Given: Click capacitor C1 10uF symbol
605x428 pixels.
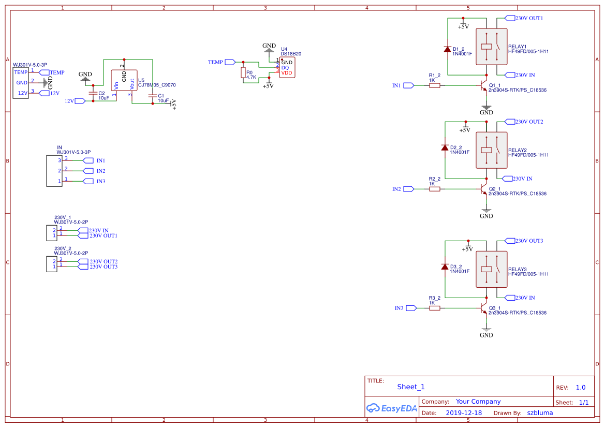Looking at the screenshot, I should [153, 96].
